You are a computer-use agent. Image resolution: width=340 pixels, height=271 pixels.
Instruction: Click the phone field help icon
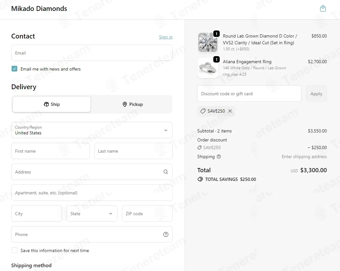[166, 234]
